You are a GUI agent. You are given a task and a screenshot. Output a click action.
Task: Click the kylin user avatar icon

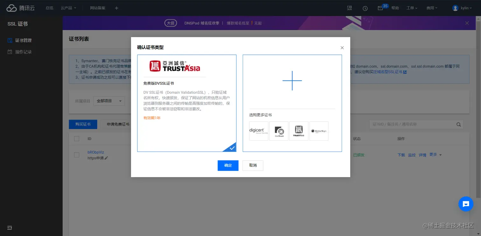tap(455, 8)
